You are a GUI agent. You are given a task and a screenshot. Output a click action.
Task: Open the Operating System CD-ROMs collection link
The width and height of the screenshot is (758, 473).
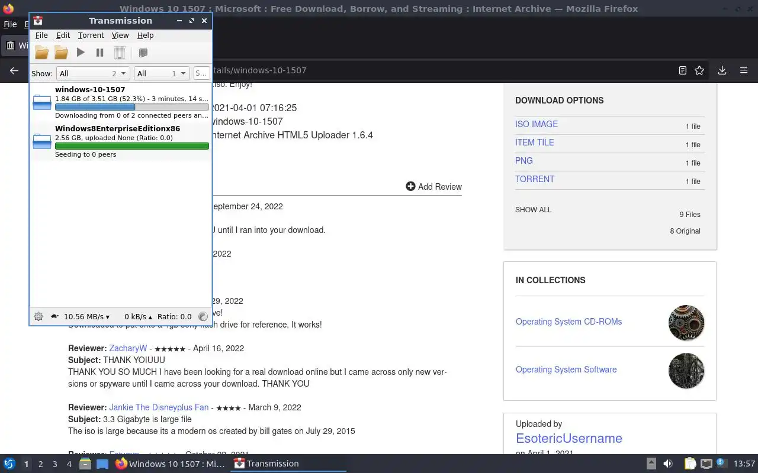click(568, 322)
